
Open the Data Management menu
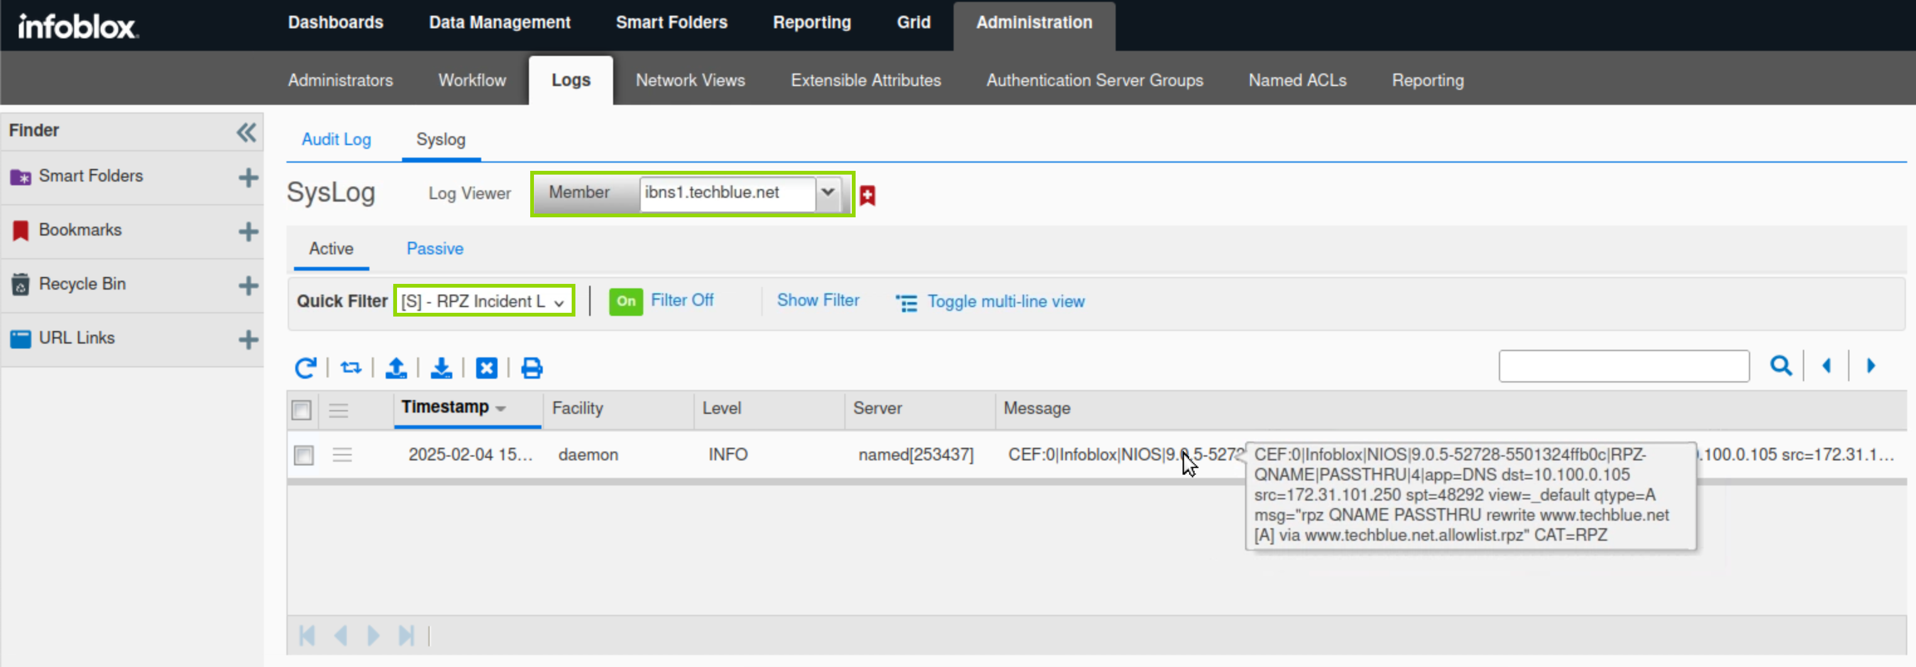[x=499, y=23]
